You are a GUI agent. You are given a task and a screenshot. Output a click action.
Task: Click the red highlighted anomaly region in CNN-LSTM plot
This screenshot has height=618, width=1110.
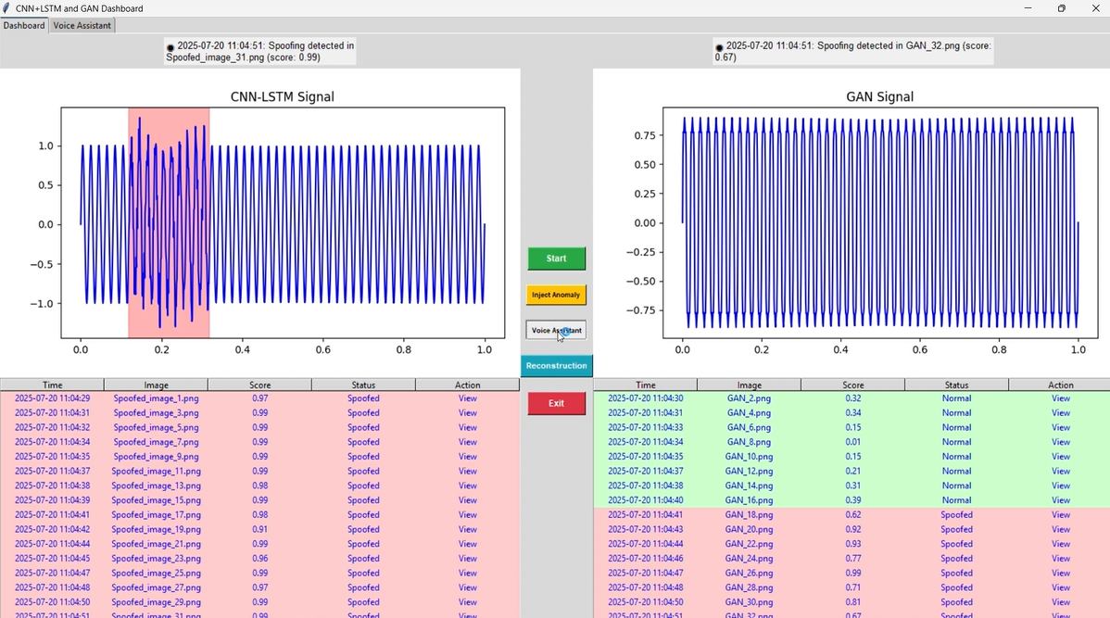[169, 222]
